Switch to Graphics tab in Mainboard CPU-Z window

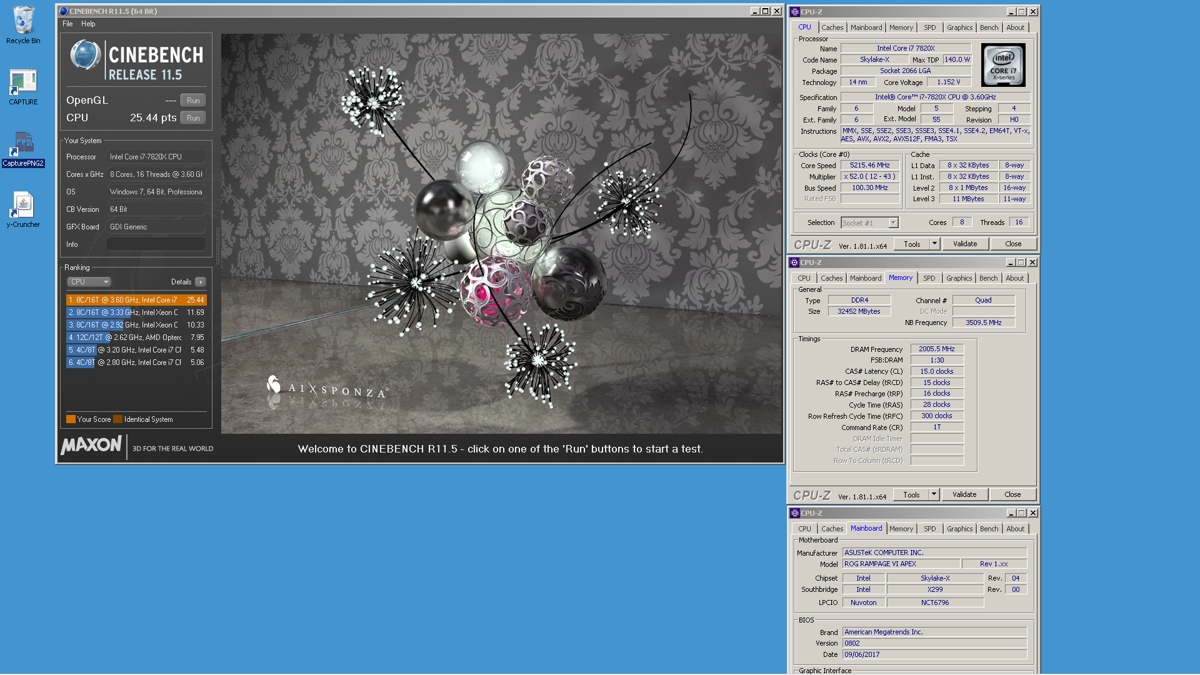tap(959, 529)
